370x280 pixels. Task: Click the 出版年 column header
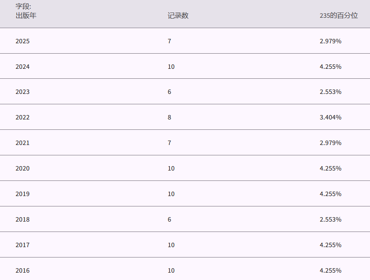26,16
